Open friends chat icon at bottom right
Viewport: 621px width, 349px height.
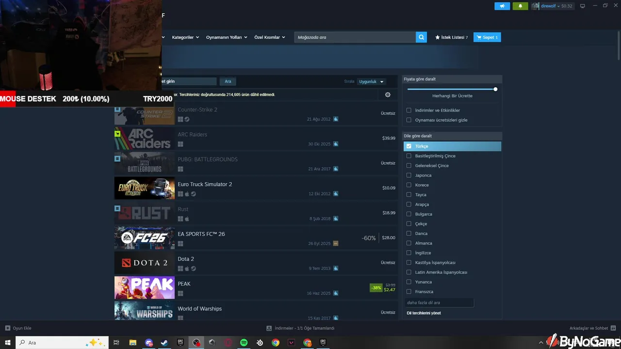coord(613,328)
